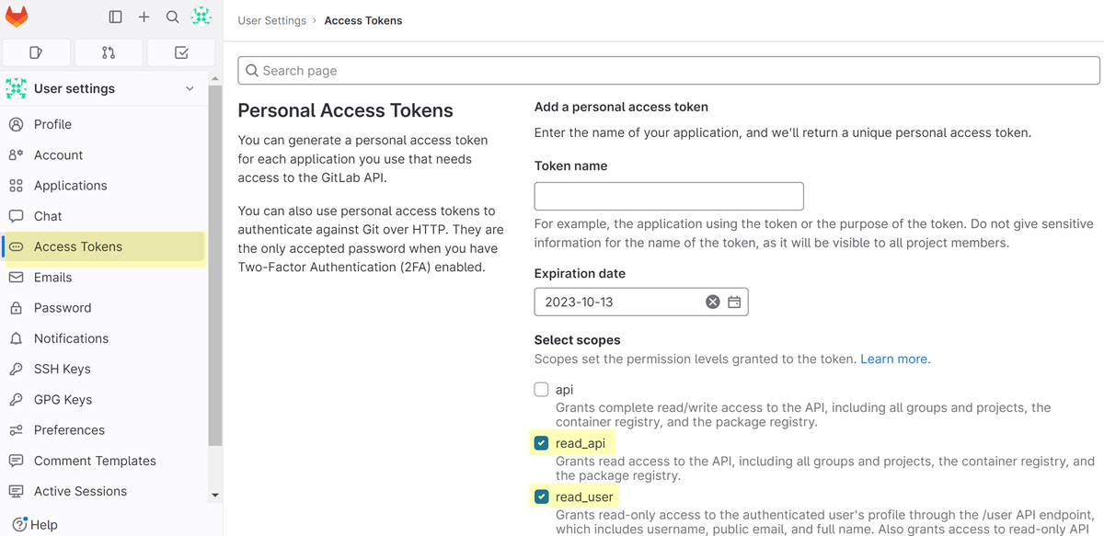1104x536 pixels.
Task: Click User Settings breadcrumb link
Action: (271, 20)
